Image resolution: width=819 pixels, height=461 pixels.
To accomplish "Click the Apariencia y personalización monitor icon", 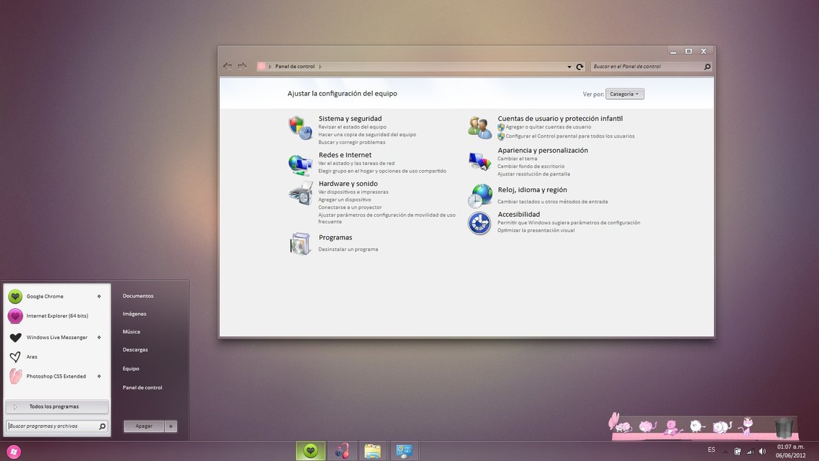I will [x=479, y=161].
